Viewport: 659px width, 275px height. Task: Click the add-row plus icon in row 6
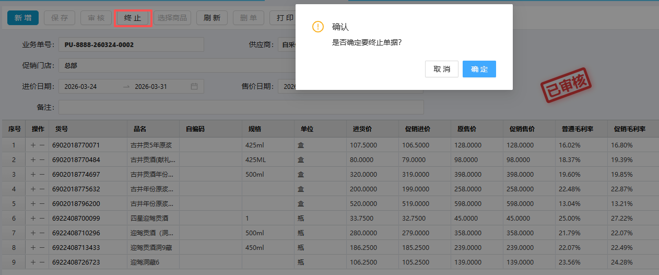[33, 218]
